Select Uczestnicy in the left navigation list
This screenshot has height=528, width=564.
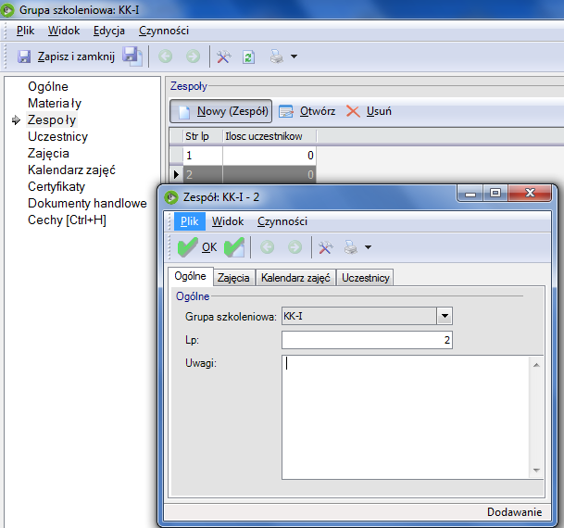coord(58,136)
